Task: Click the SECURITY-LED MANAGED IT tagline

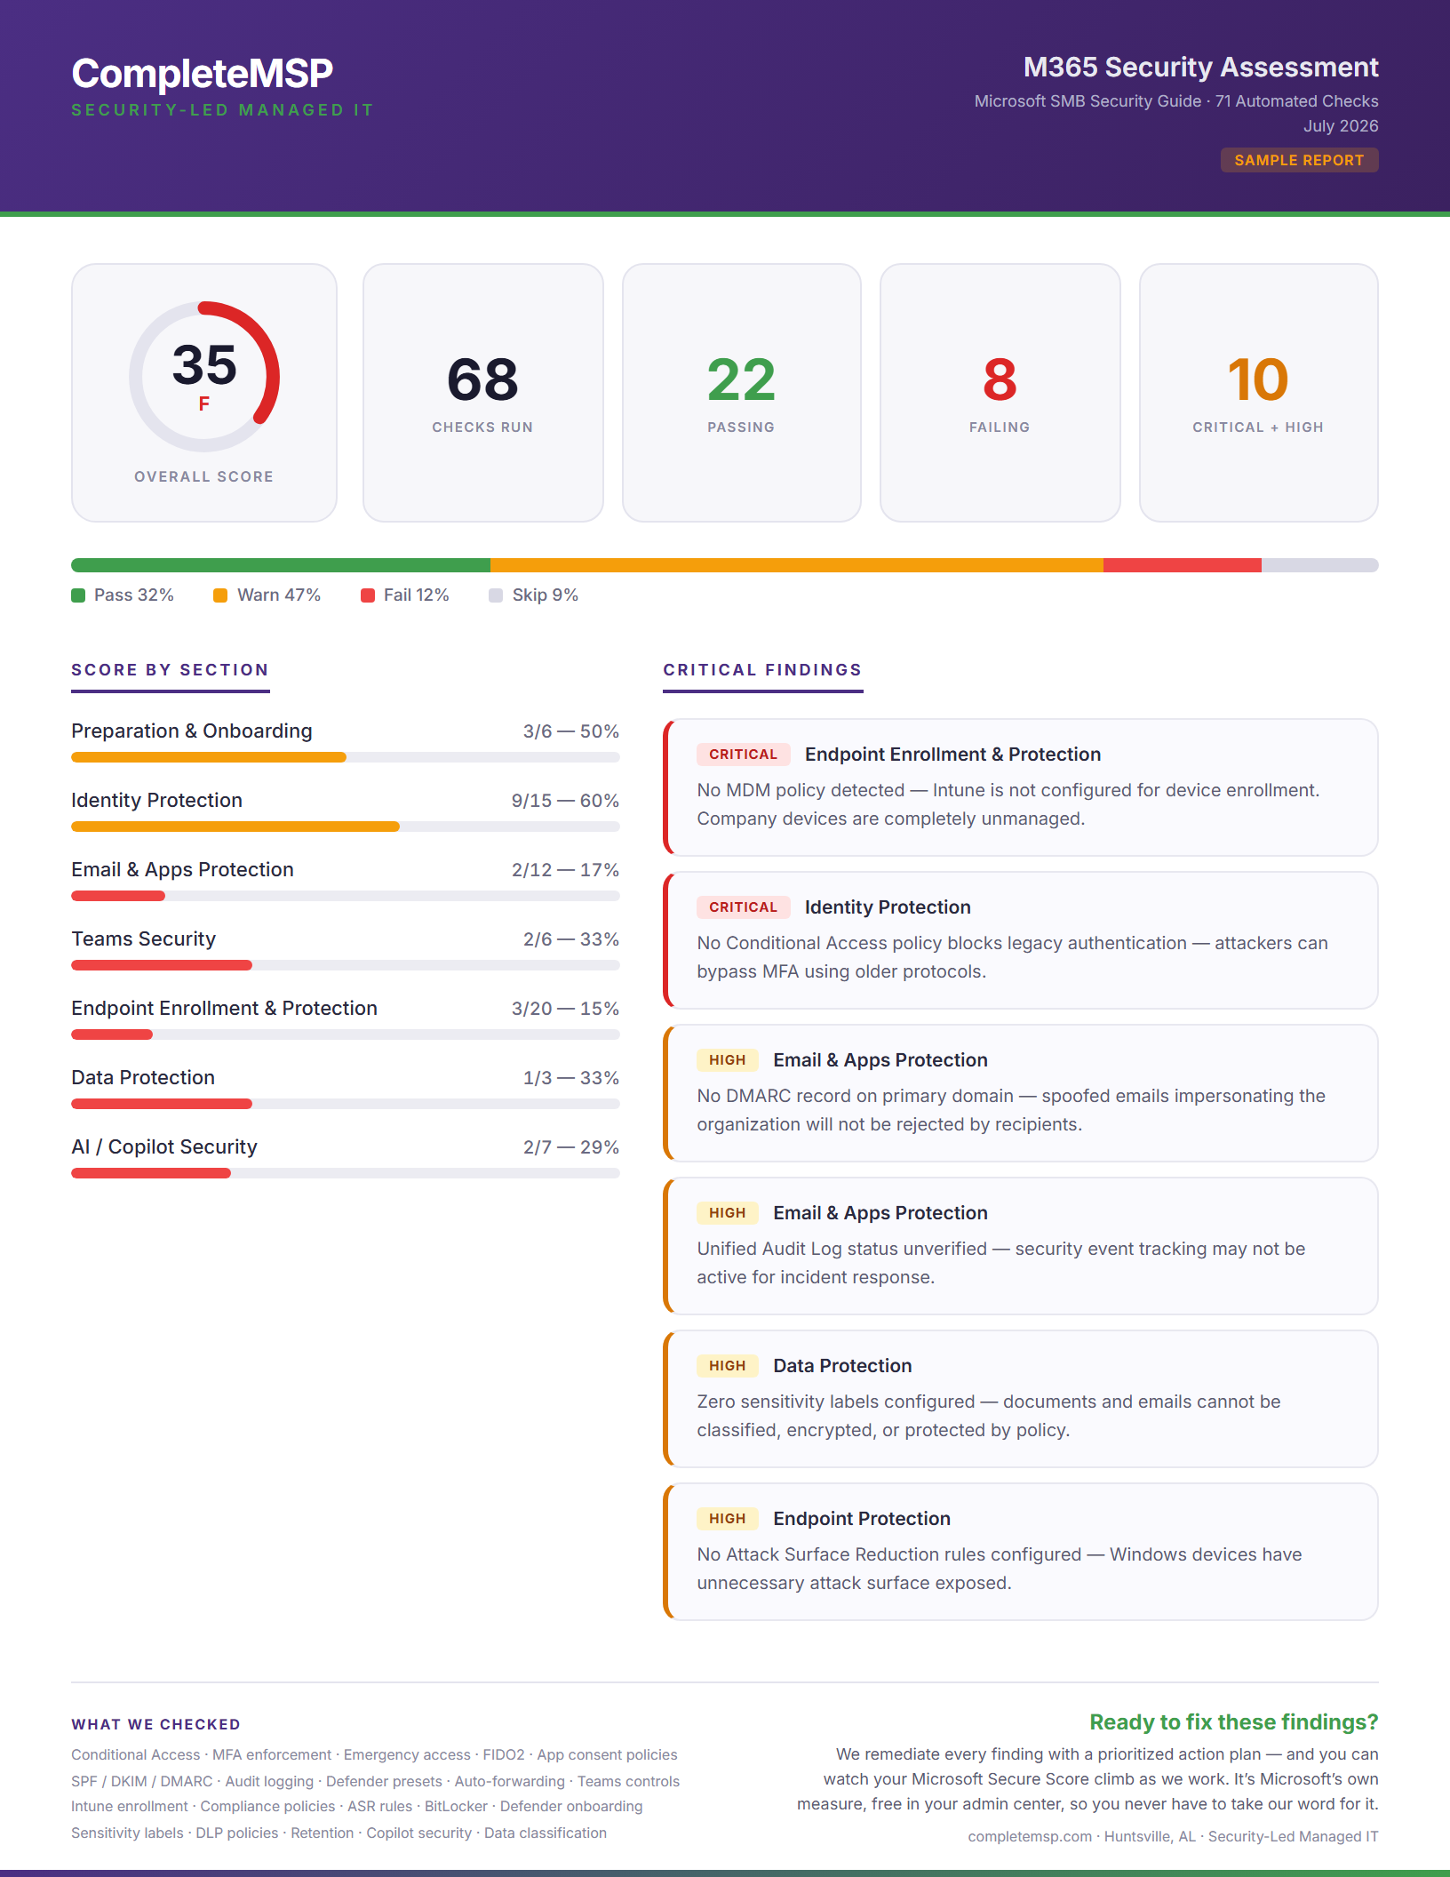Action: 222,110
